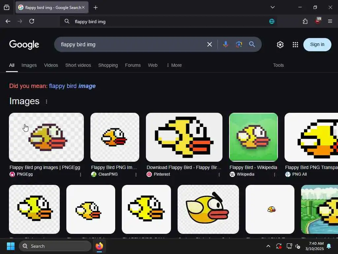The height and width of the screenshot is (254, 338).
Task: Open the PNG All flappy bird thumbnail
Action: click(x=311, y=137)
